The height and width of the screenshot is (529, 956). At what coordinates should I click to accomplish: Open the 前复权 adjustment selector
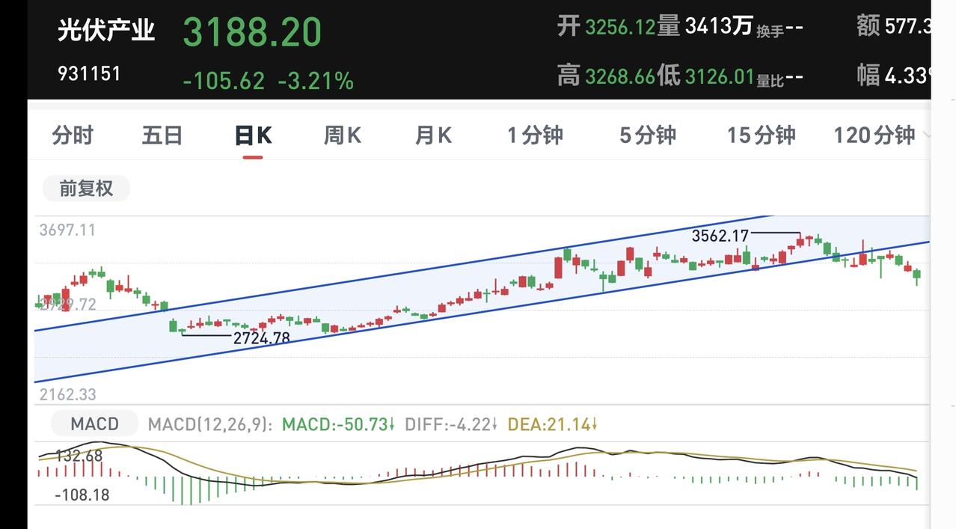86,189
